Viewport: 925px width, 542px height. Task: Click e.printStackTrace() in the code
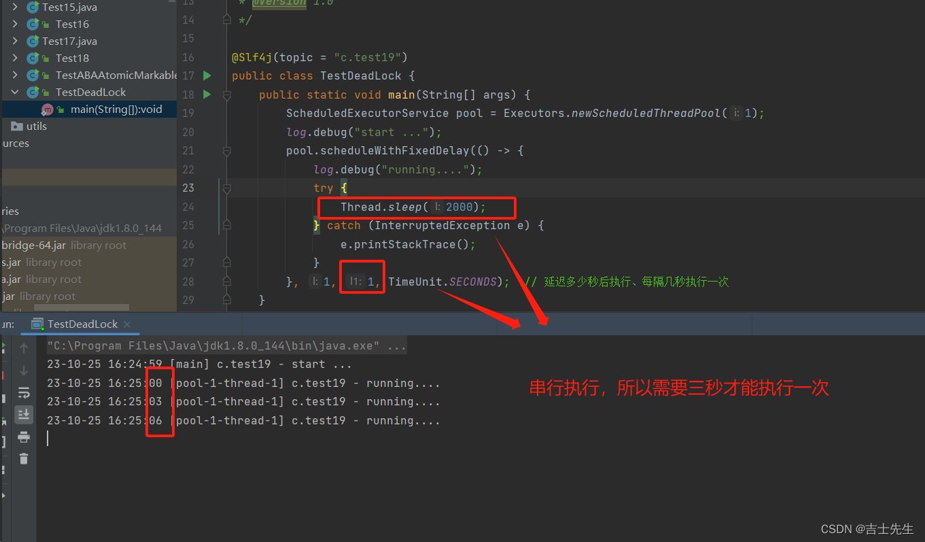(404, 244)
